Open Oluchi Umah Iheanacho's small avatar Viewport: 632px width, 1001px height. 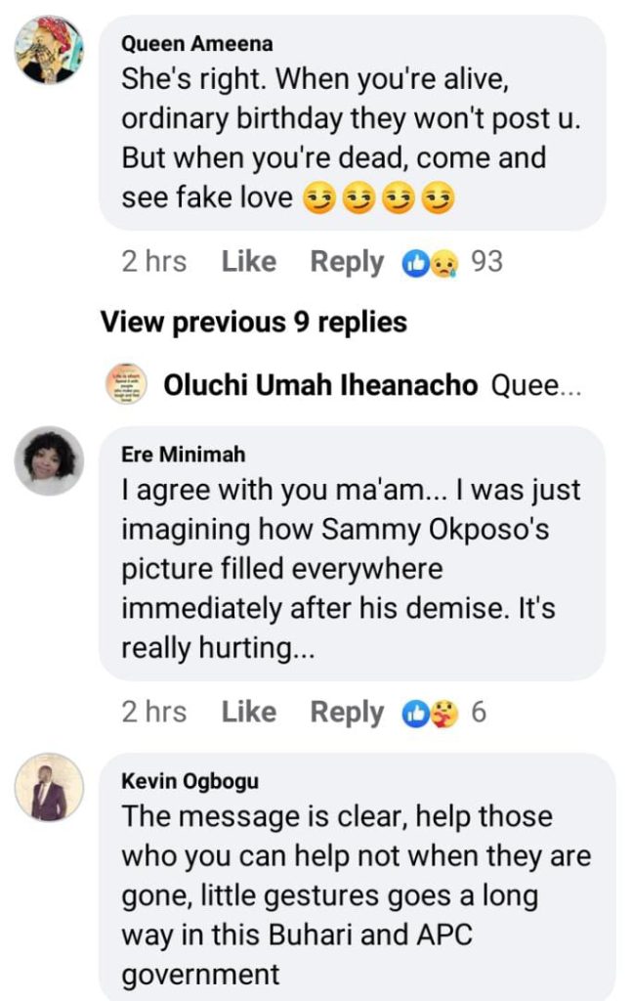[125, 386]
